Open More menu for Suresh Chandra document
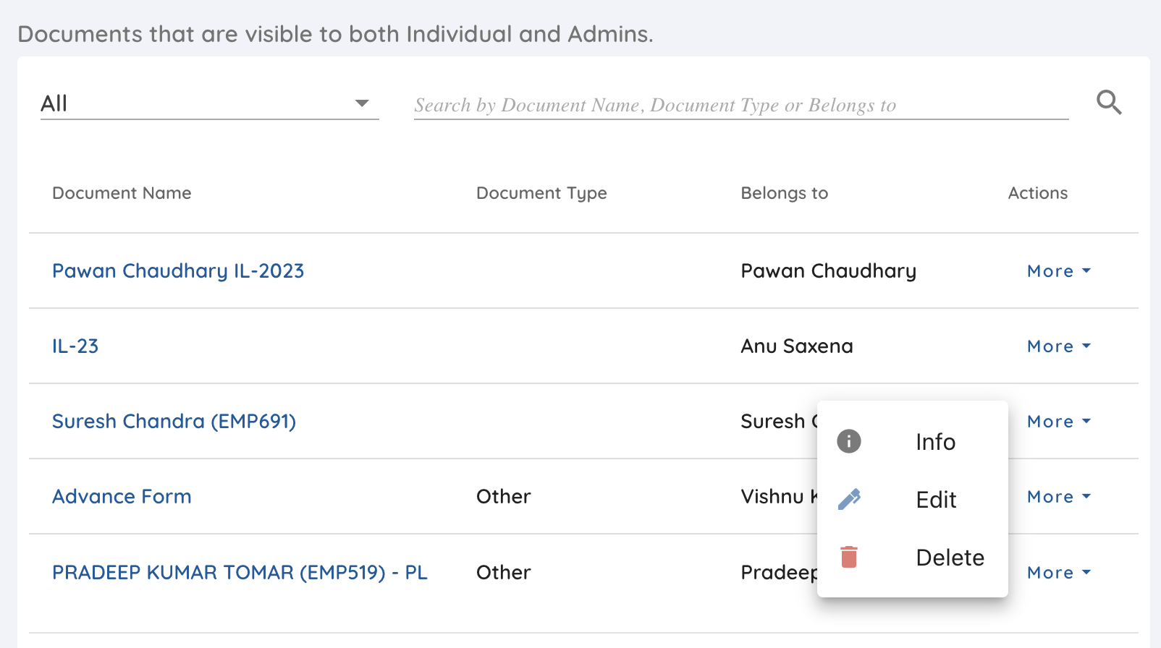The image size is (1161, 648). click(x=1058, y=422)
